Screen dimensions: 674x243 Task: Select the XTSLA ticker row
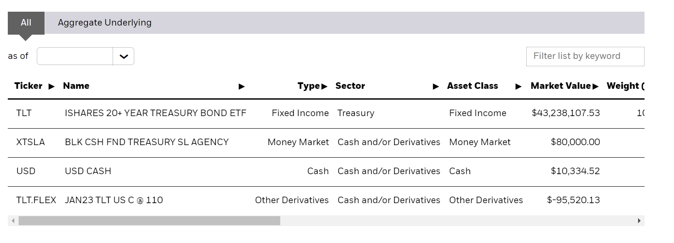coord(30,142)
